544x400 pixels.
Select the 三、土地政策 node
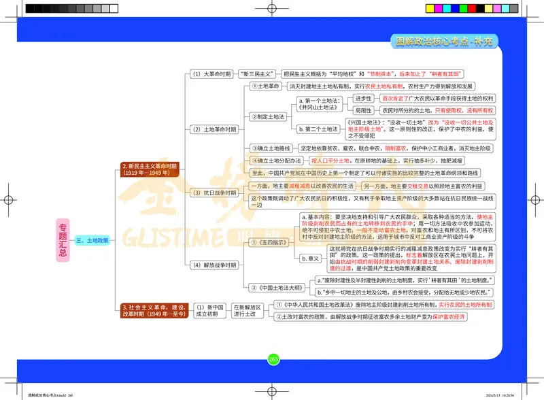[95, 241]
